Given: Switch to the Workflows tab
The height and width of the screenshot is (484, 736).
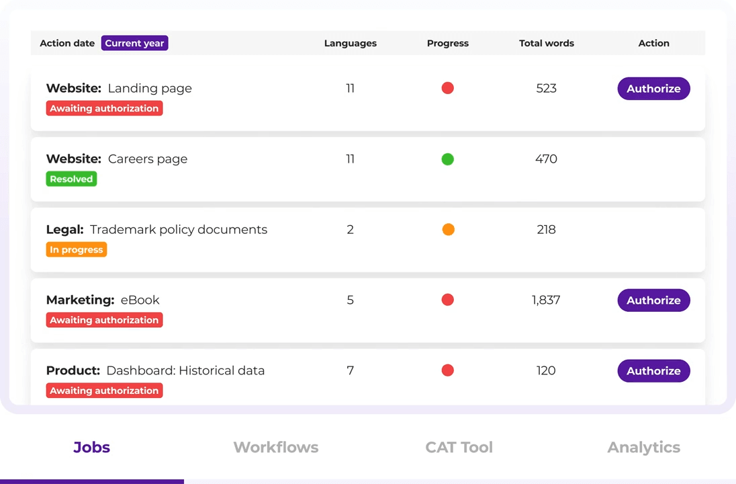Looking at the screenshot, I should [276, 448].
